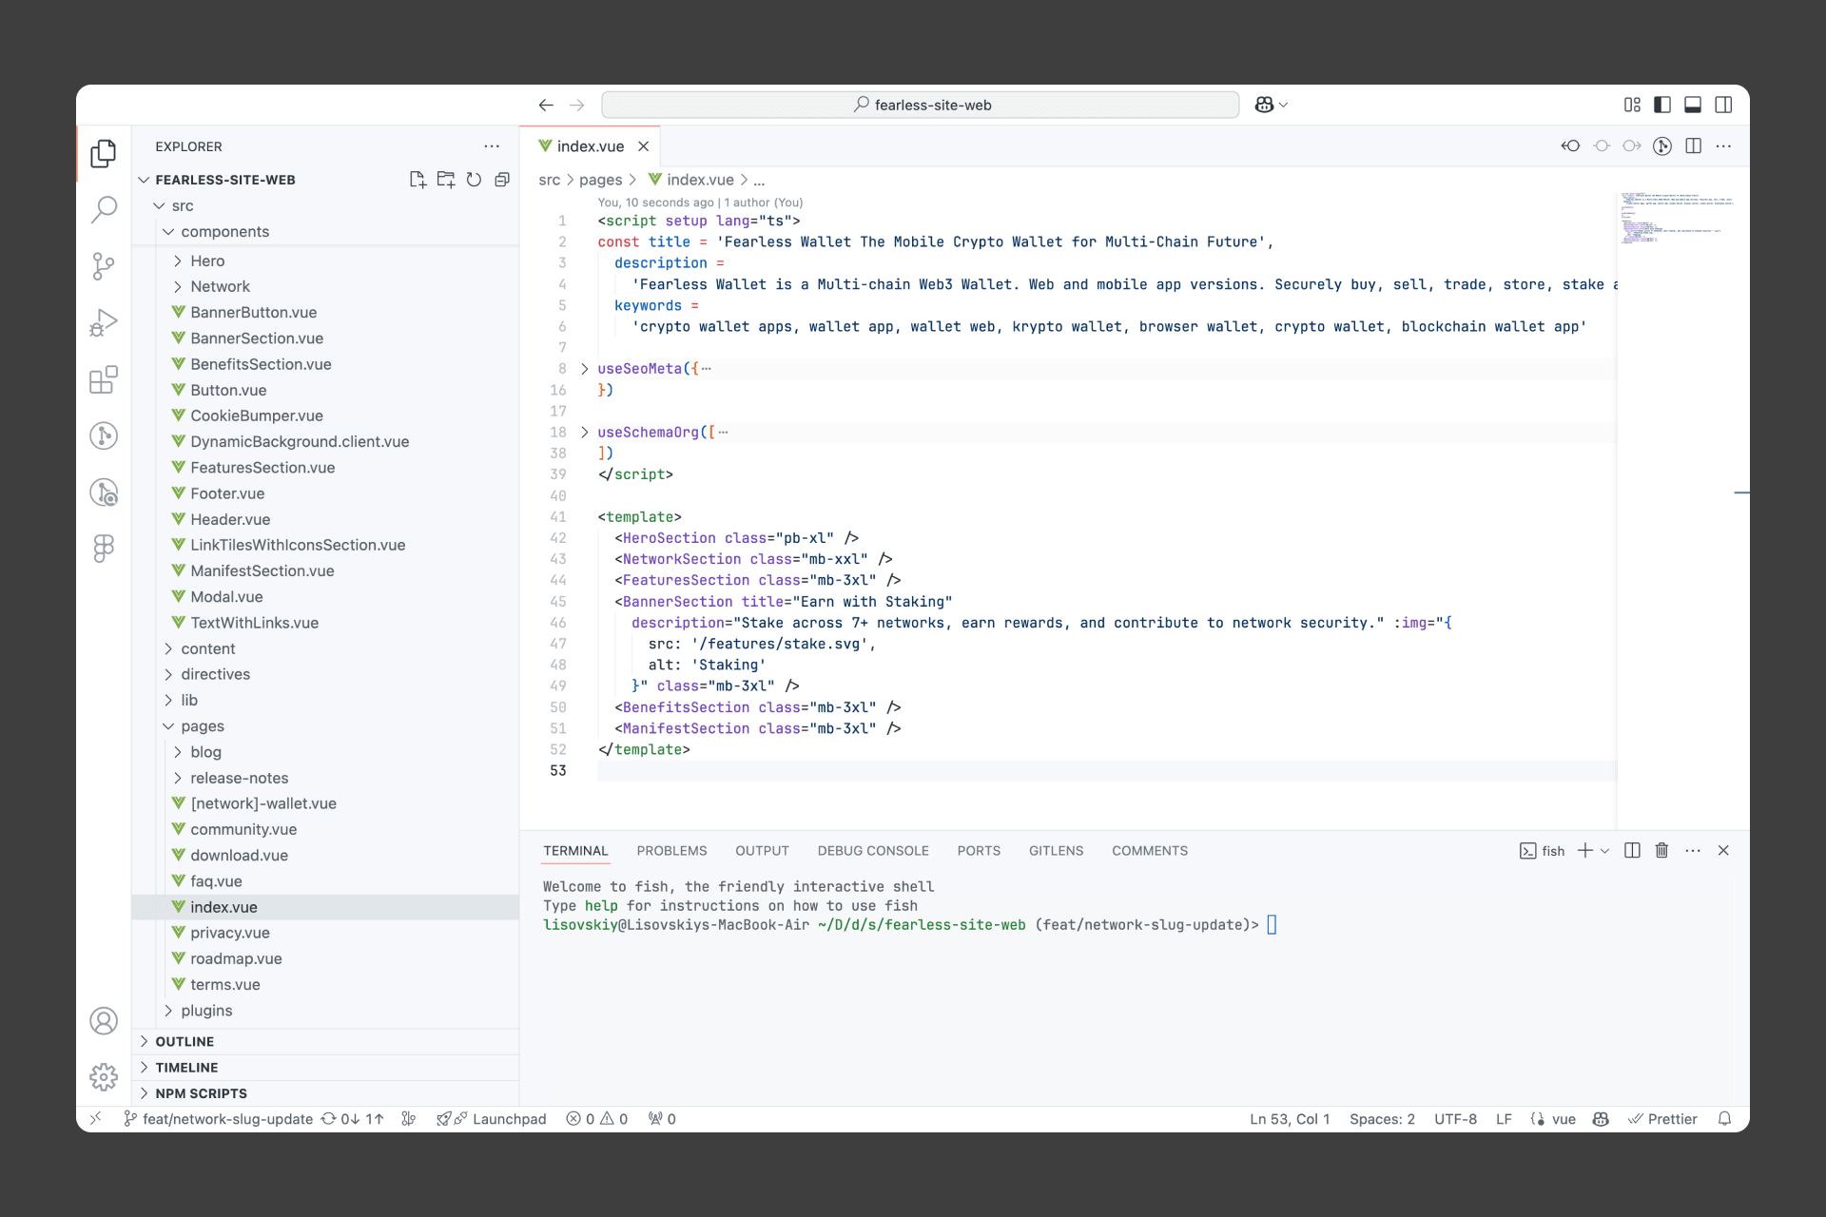Click Spaces: 2 indentation setting

pyautogui.click(x=1382, y=1119)
